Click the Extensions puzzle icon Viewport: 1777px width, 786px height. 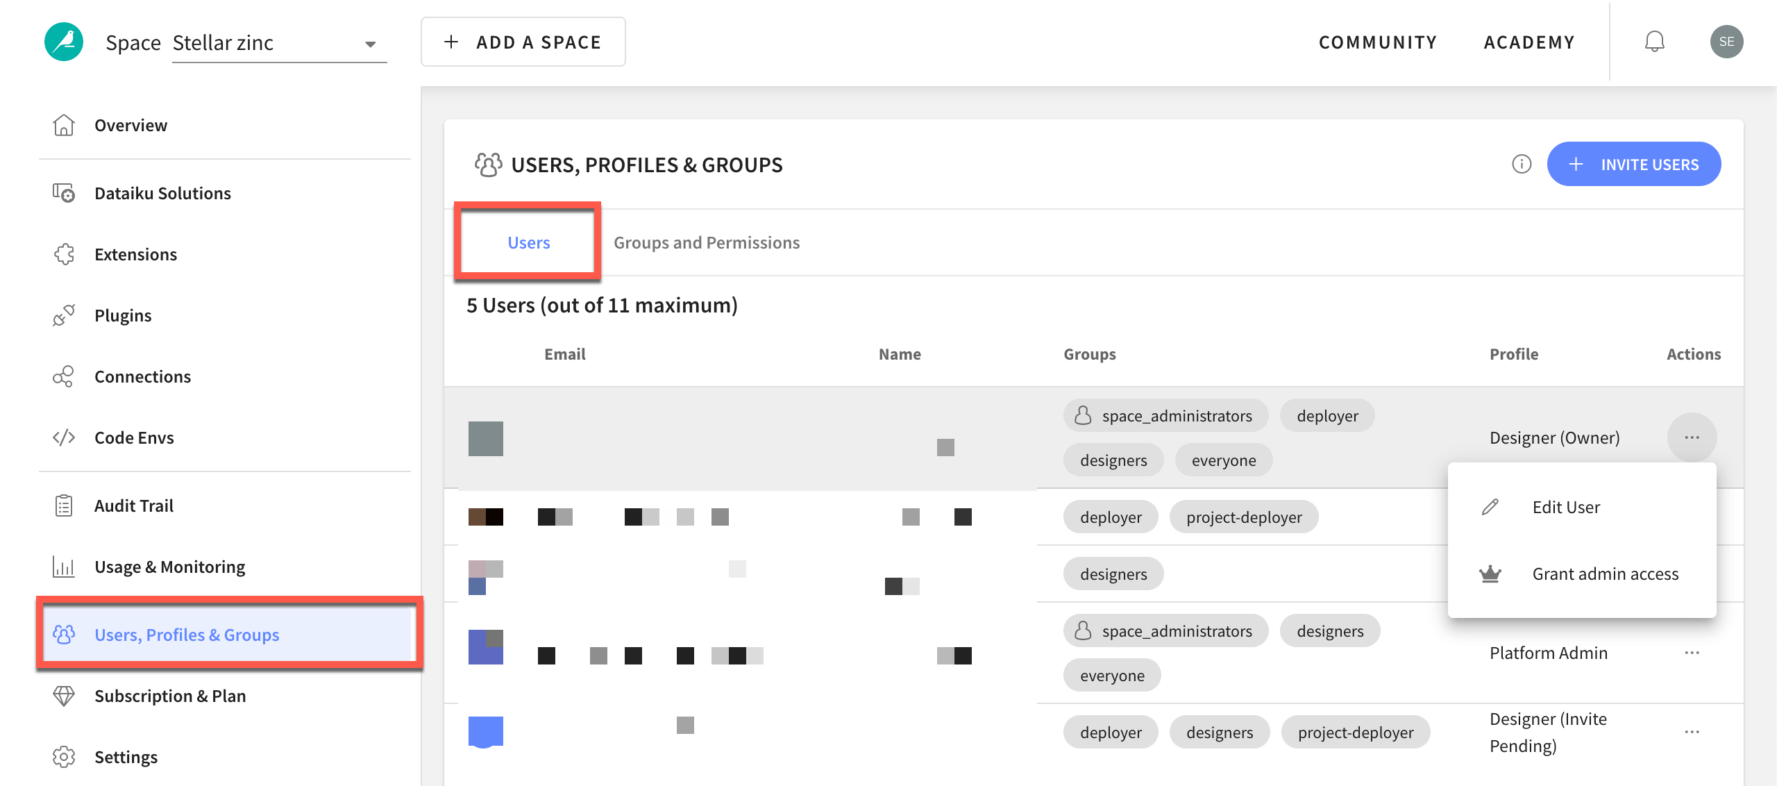[64, 254]
